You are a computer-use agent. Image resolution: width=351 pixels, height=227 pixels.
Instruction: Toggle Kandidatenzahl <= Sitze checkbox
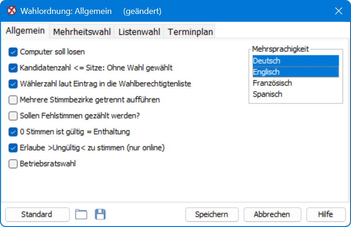point(13,68)
